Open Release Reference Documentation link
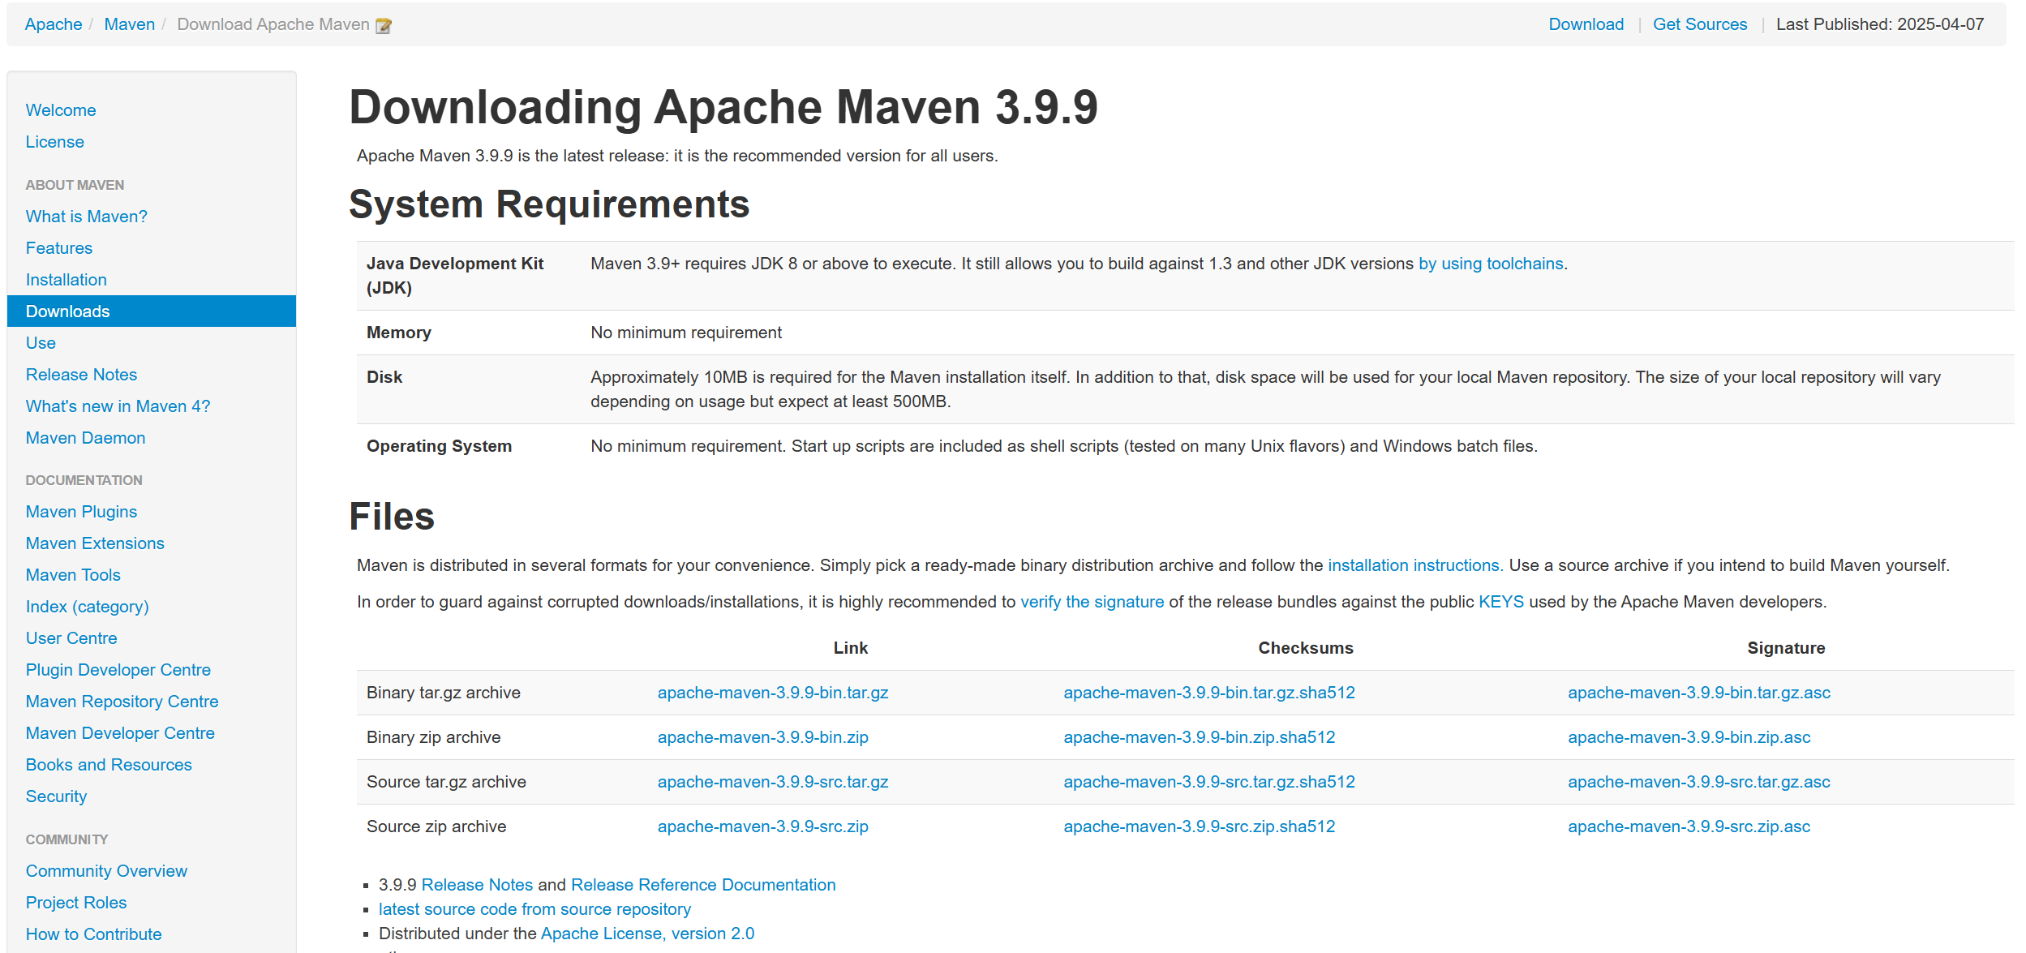 coord(702,885)
